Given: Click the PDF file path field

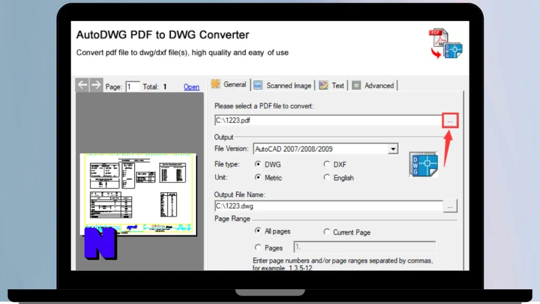Looking at the screenshot, I should tap(328, 120).
